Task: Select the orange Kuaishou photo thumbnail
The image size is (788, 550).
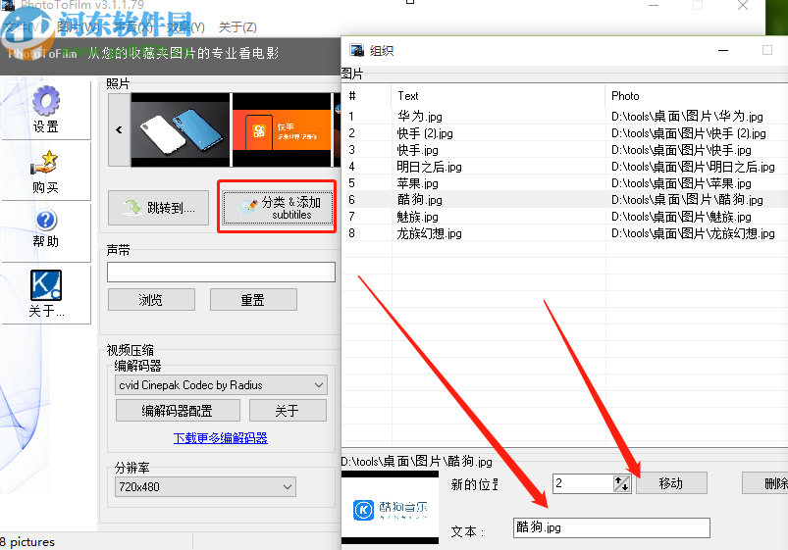Action: [282, 129]
